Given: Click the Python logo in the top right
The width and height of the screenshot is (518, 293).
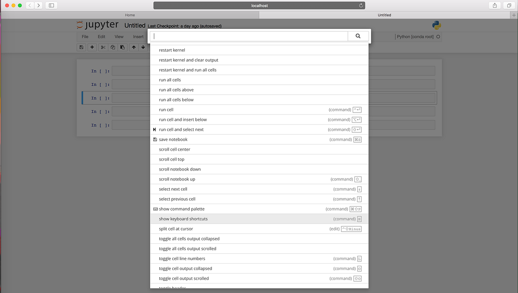Looking at the screenshot, I should coord(436,25).
